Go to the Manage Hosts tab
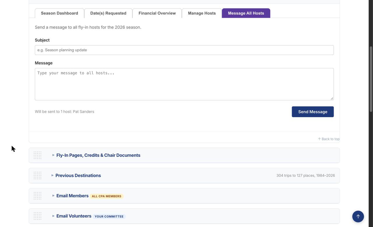The image size is (373, 227). click(202, 13)
